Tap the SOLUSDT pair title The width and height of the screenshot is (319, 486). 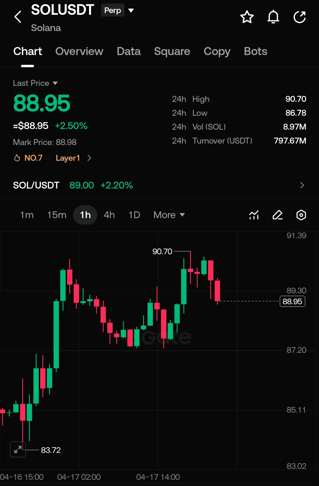(63, 10)
